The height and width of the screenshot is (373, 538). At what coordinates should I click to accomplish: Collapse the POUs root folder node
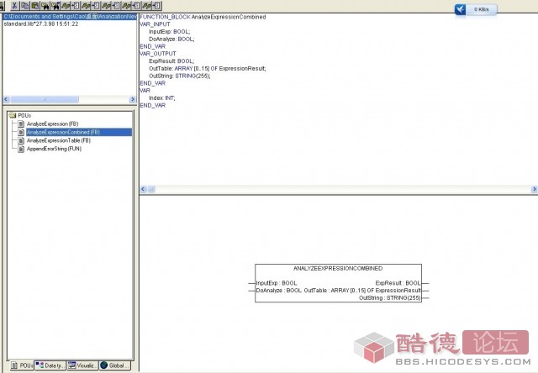click(12, 115)
